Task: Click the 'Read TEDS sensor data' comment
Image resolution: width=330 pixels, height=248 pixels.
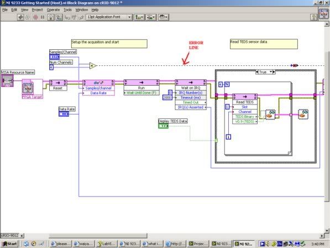Action: click(x=264, y=44)
